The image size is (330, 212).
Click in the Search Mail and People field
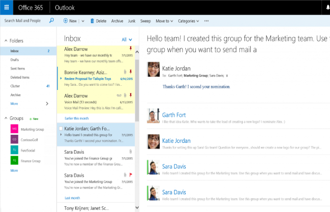point(24,21)
